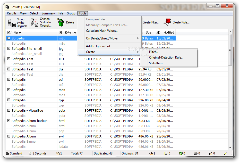Viewport: 240px width, 163px height.
Task: Click the Standard mode icon in status bar
Action: point(7,153)
